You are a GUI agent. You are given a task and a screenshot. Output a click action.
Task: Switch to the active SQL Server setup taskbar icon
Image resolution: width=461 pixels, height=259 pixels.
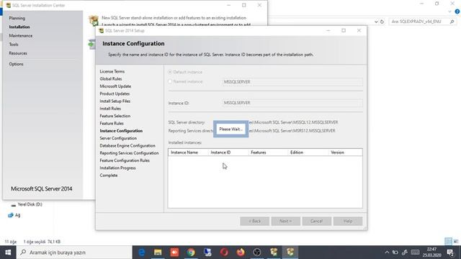pyautogui.click(x=290, y=253)
